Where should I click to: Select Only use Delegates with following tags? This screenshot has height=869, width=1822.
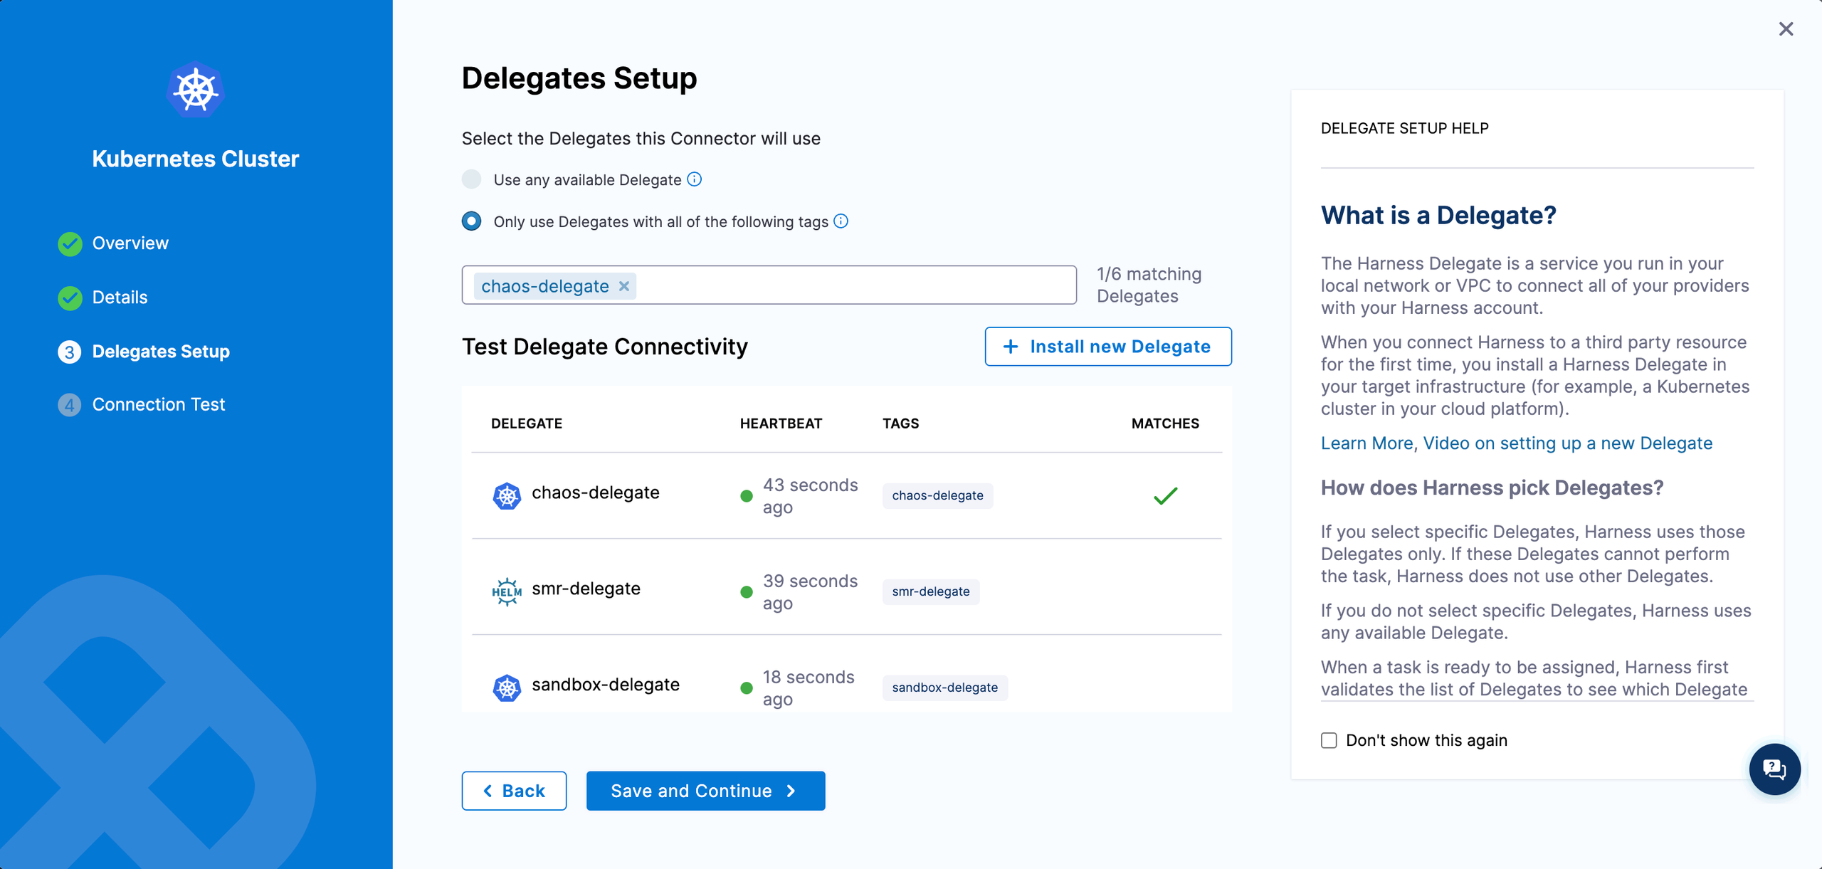coord(471,221)
